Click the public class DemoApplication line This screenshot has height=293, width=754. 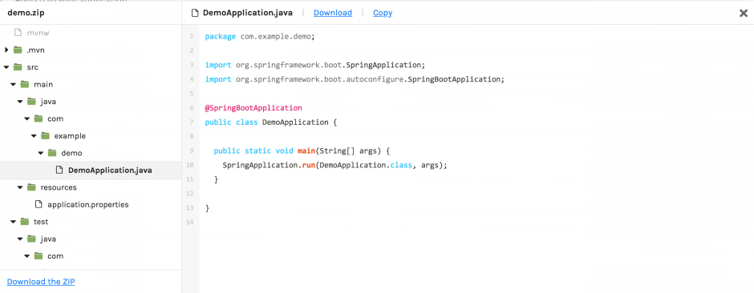[x=271, y=122]
